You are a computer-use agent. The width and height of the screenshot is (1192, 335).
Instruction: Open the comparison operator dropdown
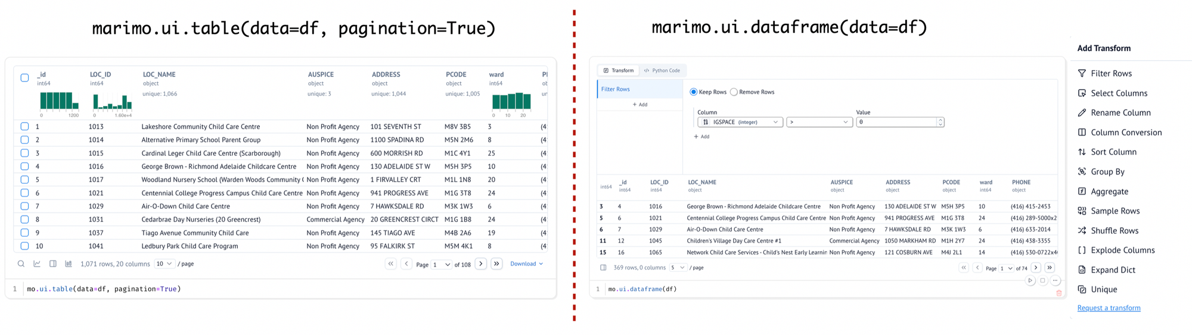(x=819, y=122)
